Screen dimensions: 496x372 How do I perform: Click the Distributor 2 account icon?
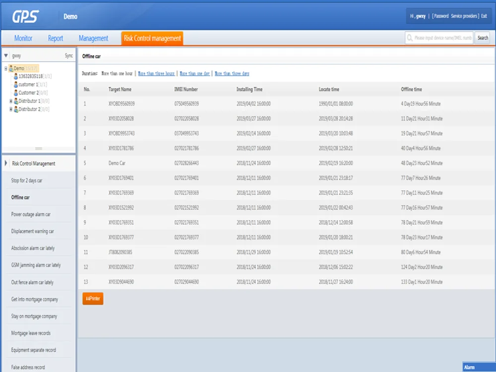16,109
